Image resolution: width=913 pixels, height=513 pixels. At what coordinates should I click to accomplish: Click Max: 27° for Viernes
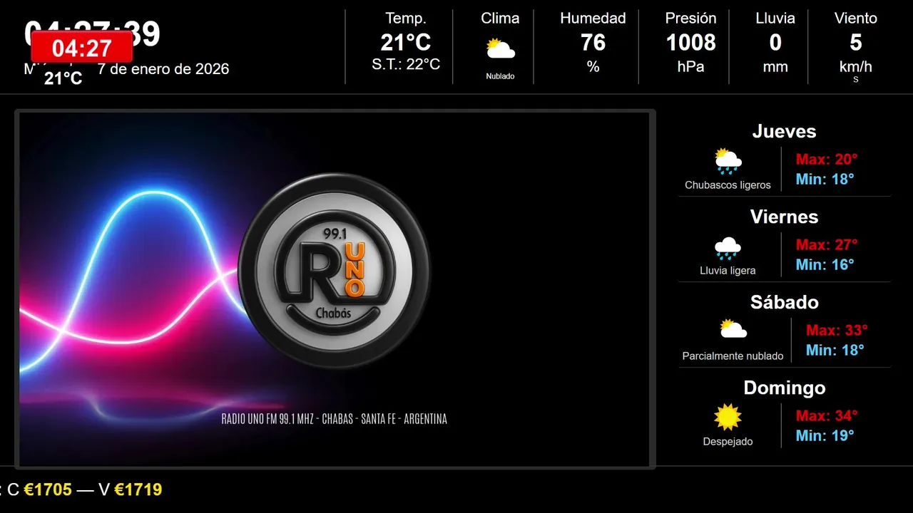pos(827,244)
